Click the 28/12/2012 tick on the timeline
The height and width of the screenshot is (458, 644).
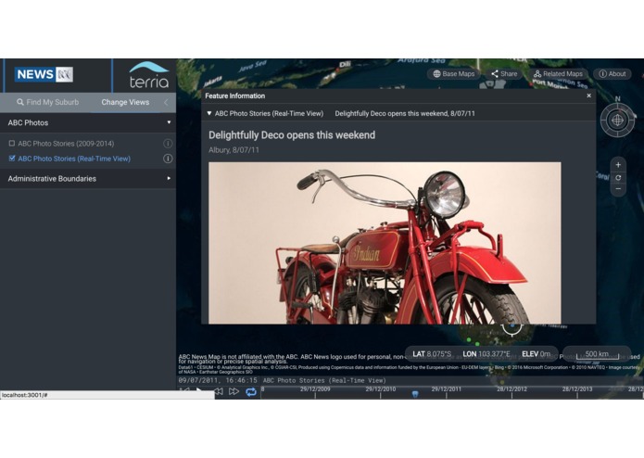(x=511, y=389)
